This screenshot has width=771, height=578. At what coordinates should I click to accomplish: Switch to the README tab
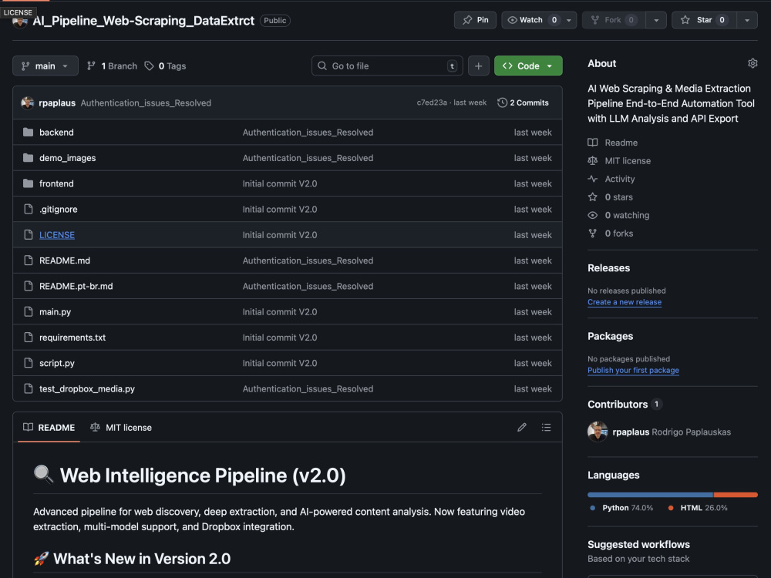(x=49, y=428)
